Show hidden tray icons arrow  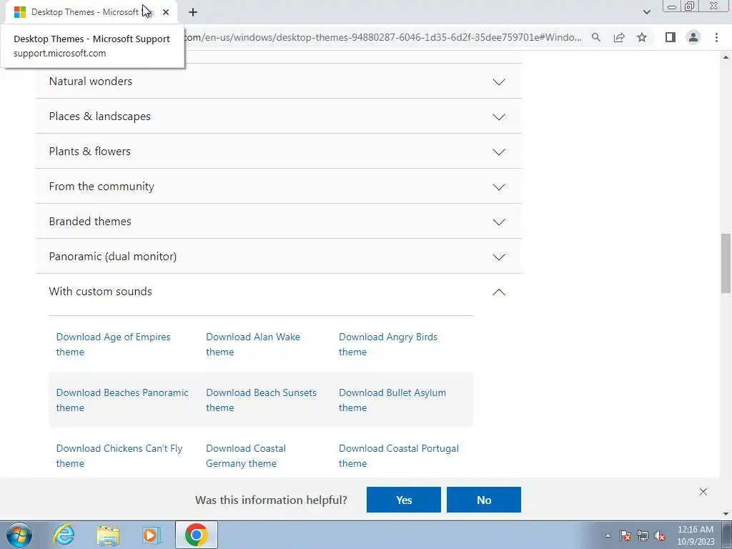(608, 535)
